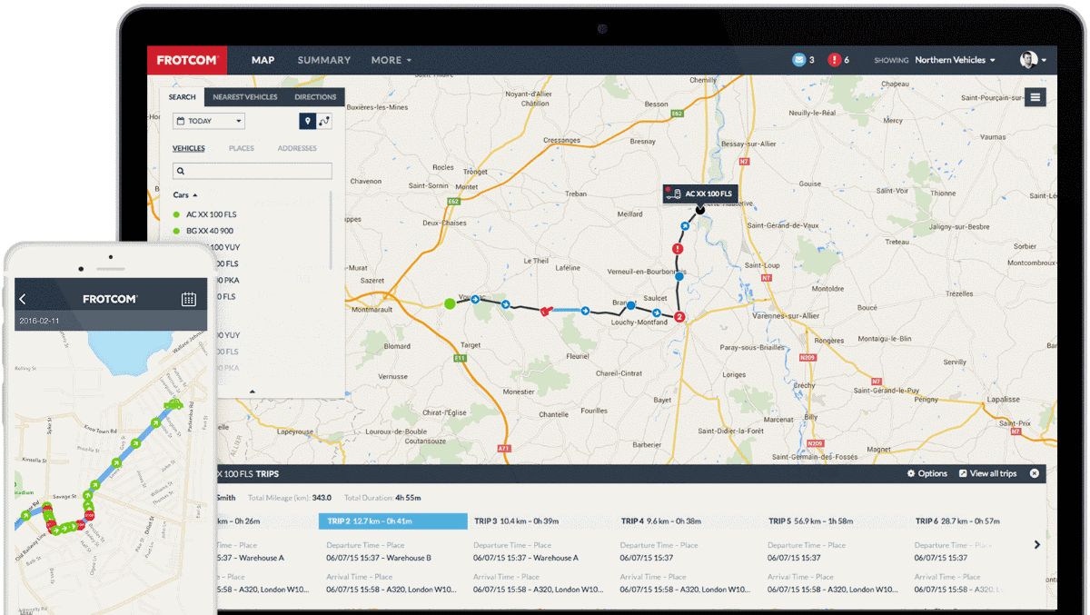This screenshot has width=1090, height=615.
Task: Click the green status dot beside AC XX 100 FLS
Action: 176,214
